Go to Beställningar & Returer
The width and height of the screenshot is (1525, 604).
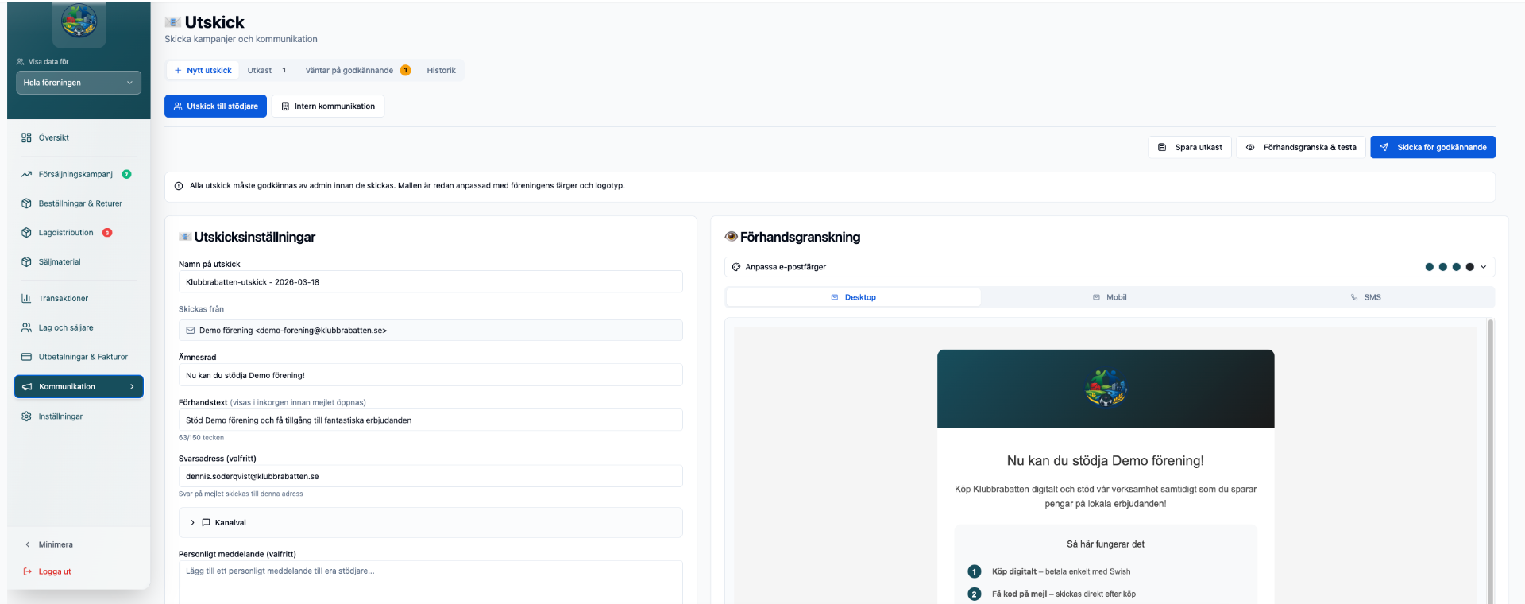click(x=79, y=203)
